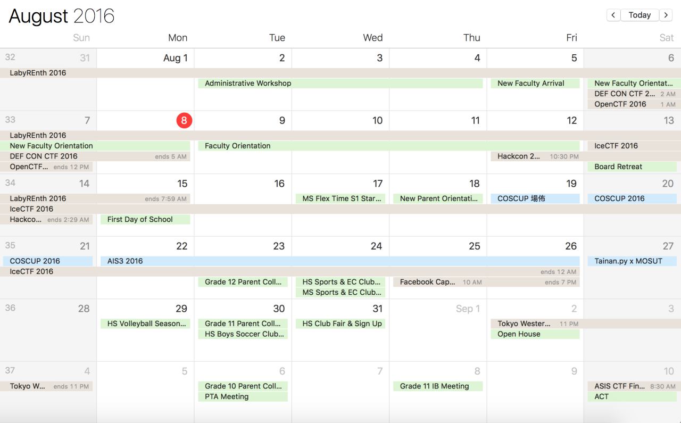This screenshot has width=681, height=423.
Task: Click the Today button
Action: point(639,15)
